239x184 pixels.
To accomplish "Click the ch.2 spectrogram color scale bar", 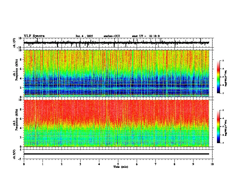I will pos(218,127).
